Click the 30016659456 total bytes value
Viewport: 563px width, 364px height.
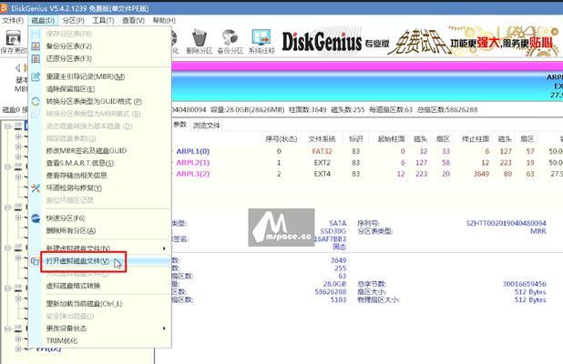coord(524,284)
